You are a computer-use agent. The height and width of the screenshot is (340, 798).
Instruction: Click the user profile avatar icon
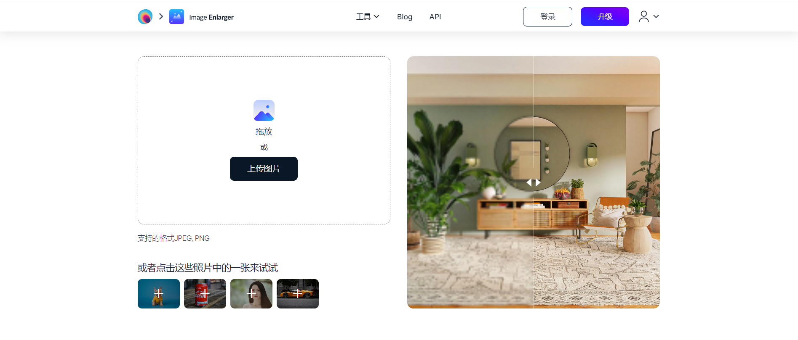643,16
